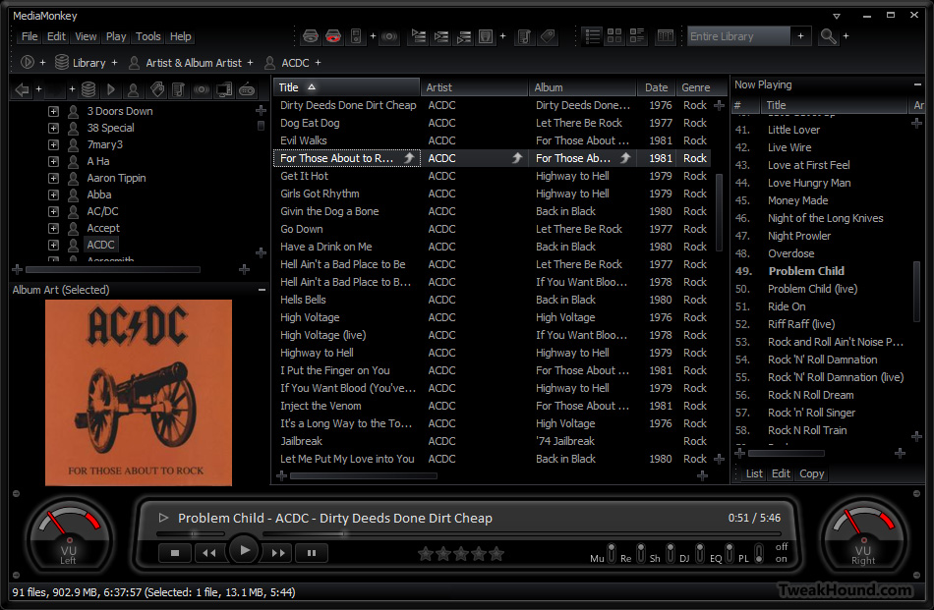934x610 pixels.
Task: Click the play triangle icon in tree toolbar
Action: pyautogui.click(x=111, y=89)
